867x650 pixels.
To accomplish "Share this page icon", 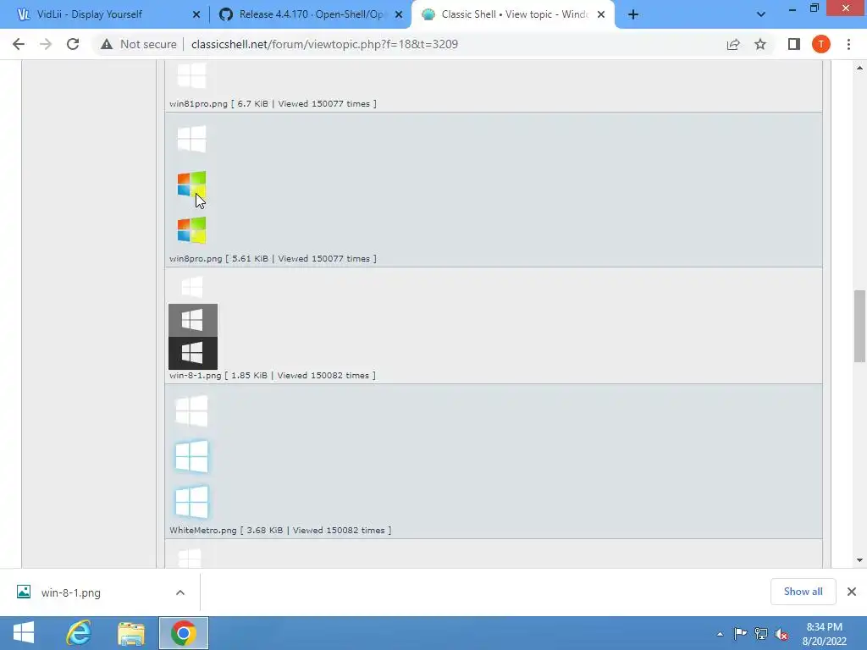I will click(x=733, y=44).
